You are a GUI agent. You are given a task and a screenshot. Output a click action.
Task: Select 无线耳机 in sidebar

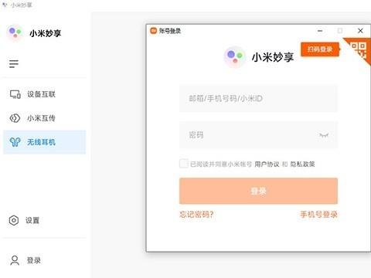tap(44, 142)
